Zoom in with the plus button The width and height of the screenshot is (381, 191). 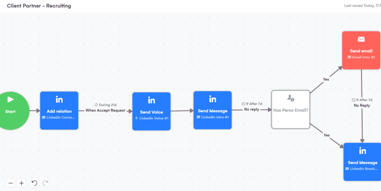coord(22,183)
